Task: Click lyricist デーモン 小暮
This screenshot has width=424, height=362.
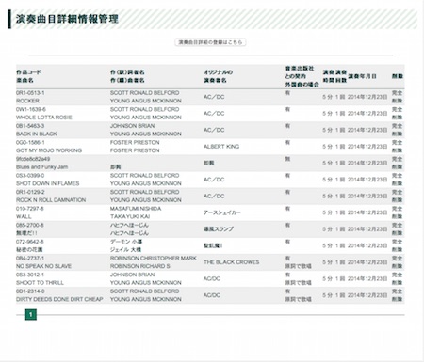Action: (126, 242)
